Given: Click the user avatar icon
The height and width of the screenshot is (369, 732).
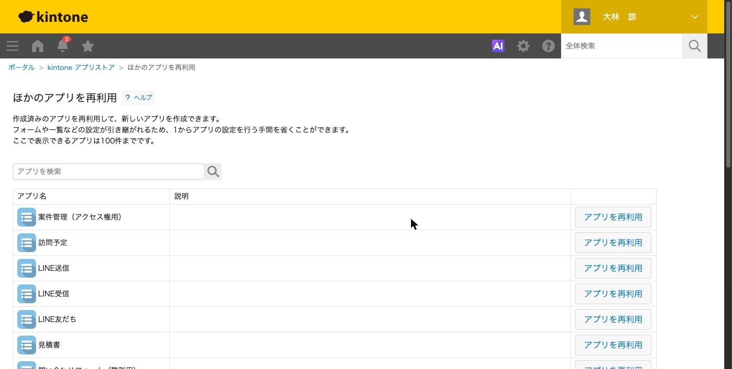Looking at the screenshot, I should [582, 17].
